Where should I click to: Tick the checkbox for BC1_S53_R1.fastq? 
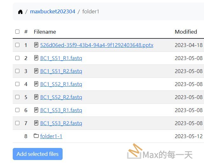point(17,110)
